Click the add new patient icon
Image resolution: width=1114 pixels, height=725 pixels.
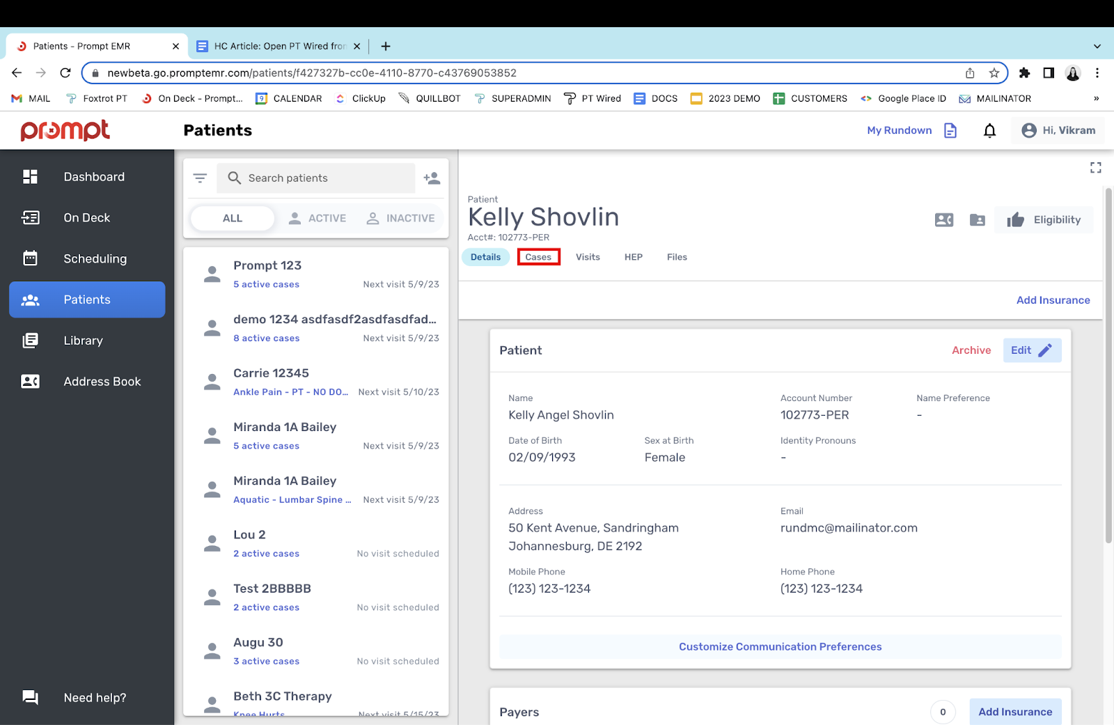coord(432,178)
